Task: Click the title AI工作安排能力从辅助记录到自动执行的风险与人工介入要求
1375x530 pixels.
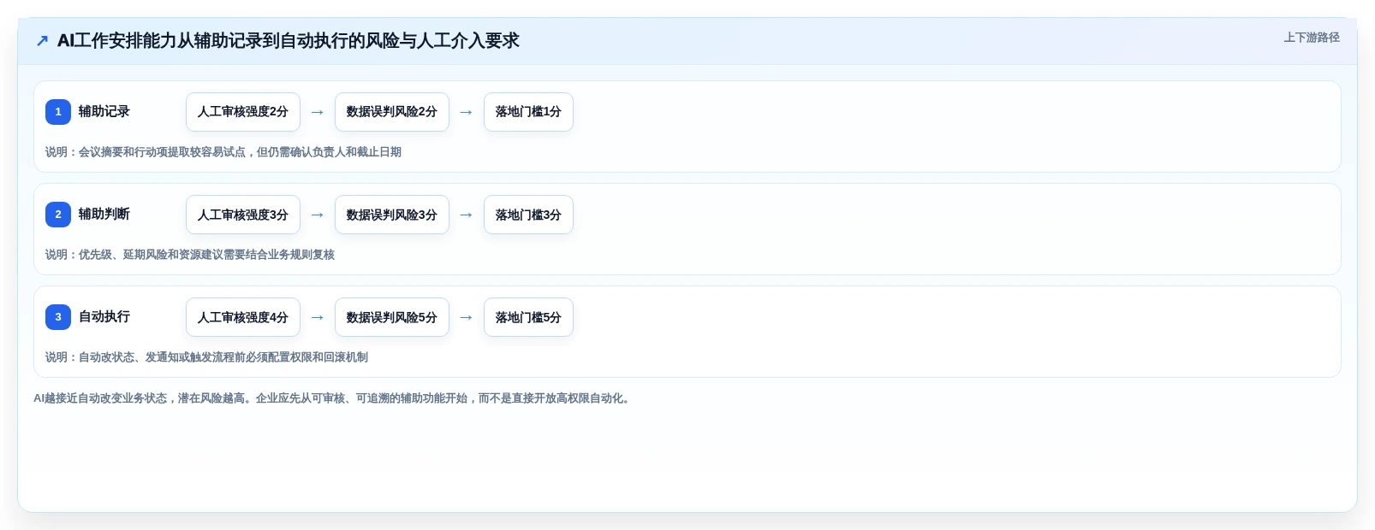Action: 288,41
